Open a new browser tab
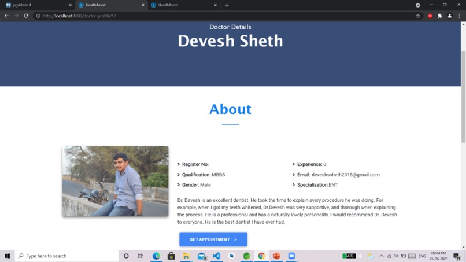 227,5
